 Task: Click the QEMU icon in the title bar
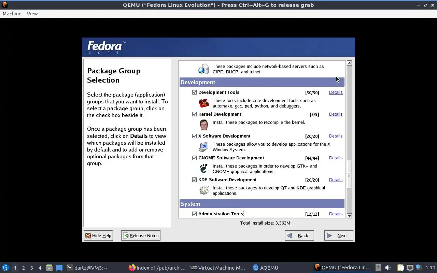tap(4, 5)
